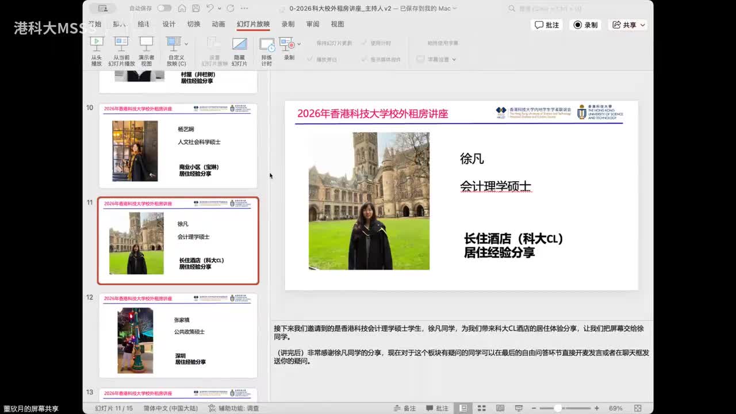Open the Review (审阅) tab
This screenshot has width=736, height=414.
pos(313,24)
